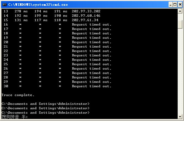Click the "Trace complete." message
Image resolution: width=184 pixels, height=141 pixels.
click(x=18, y=95)
